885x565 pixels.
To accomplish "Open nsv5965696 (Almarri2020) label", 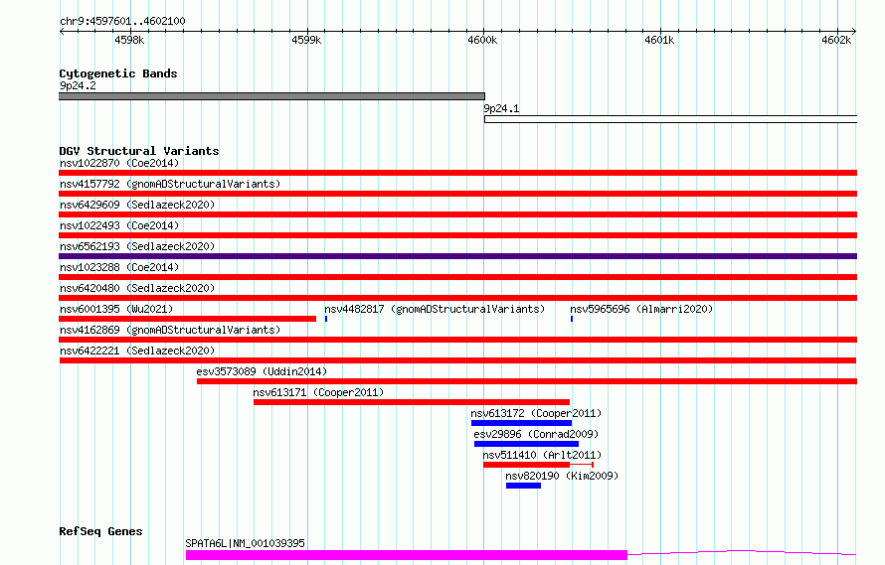I will pos(641,309).
